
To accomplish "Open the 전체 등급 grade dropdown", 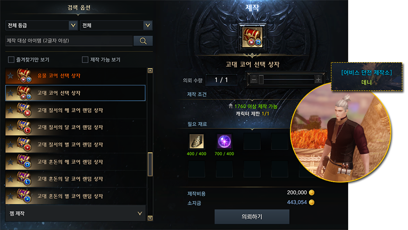I will click(42, 25).
